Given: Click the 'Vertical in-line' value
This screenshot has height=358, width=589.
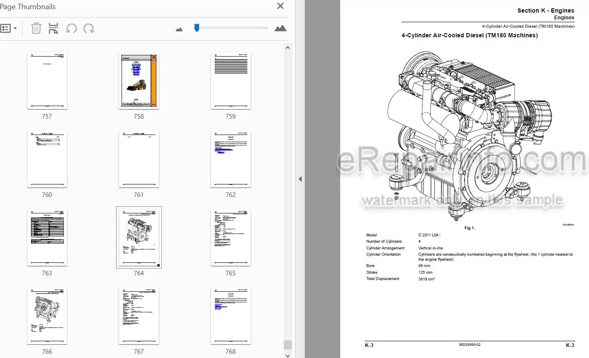Looking at the screenshot, I should 431,248.
